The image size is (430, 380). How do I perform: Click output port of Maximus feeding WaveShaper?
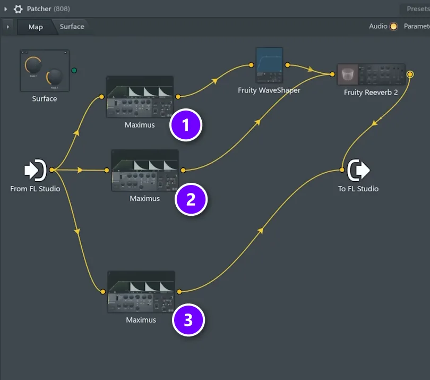pyautogui.click(x=178, y=97)
